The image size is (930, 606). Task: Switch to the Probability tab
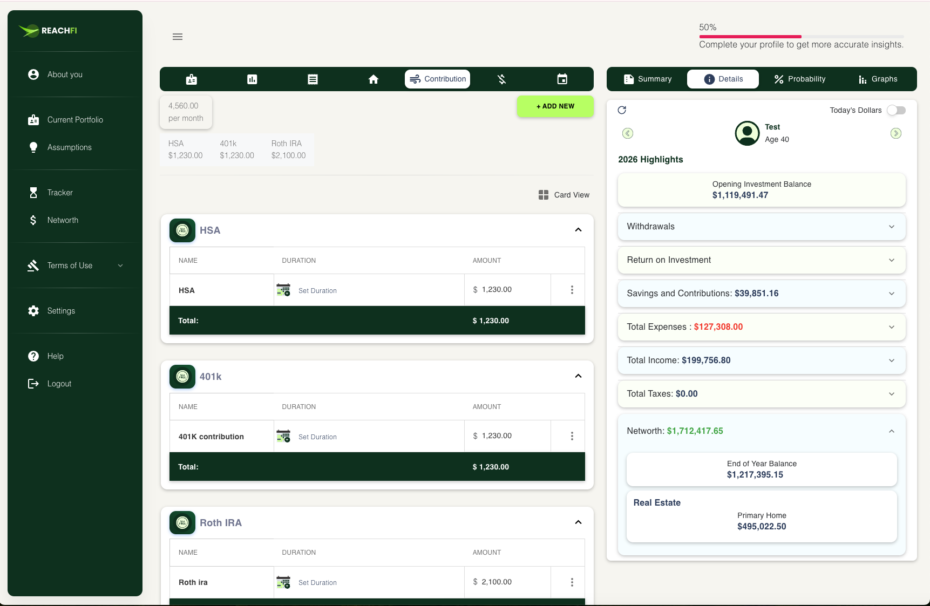coord(799,79)
